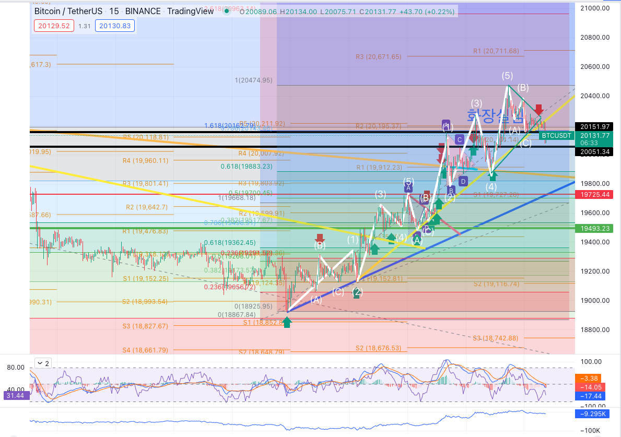
Task: Select the purple C pattern point marker
Action: tap(460, 139)
